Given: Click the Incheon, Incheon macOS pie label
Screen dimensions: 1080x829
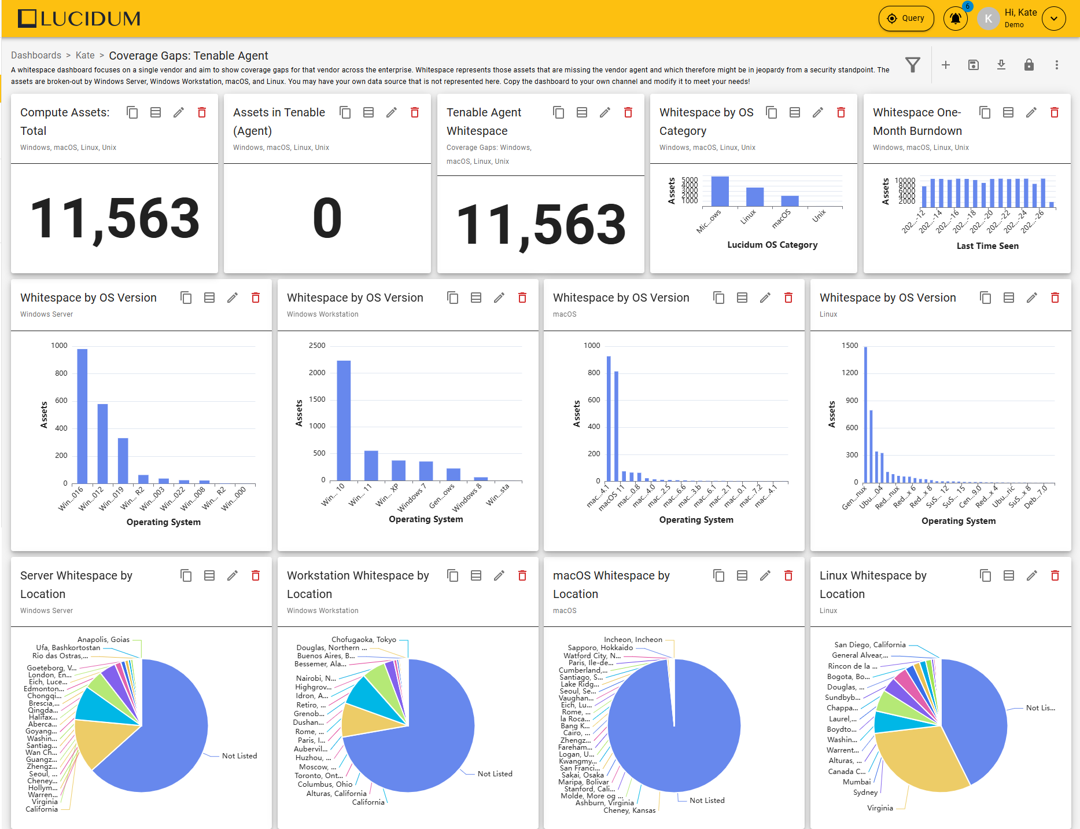Looking at the screenshot, I should tap(633, 639).
